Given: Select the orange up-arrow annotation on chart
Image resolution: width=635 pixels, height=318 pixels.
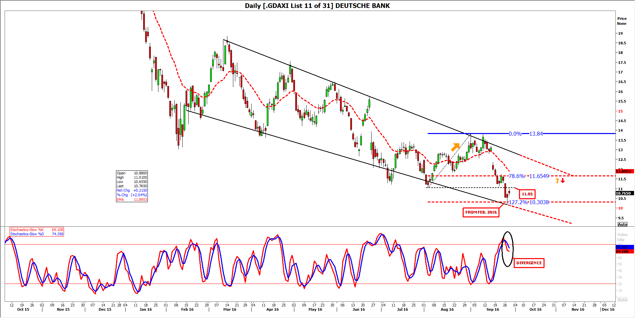Looking at the screenshot, I should coord(455,147).
